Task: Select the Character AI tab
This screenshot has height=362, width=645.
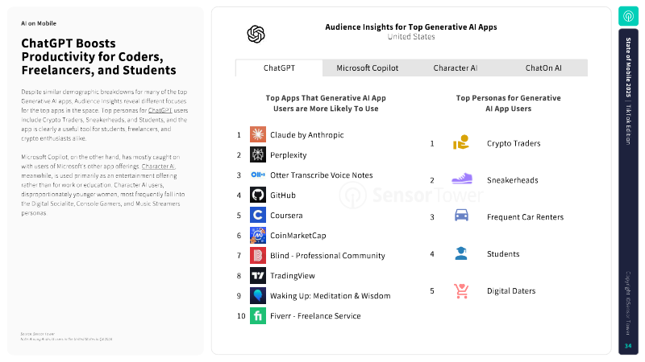Action: pos(456,68)
